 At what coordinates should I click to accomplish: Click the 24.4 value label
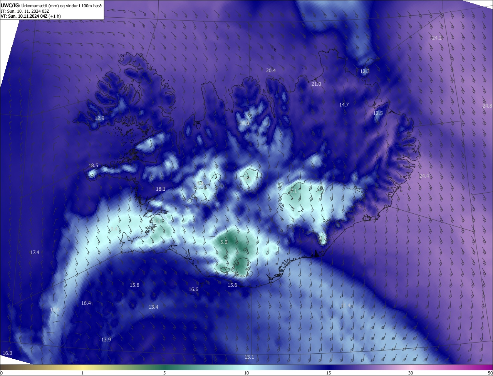pyautogui.click(x=424, y=176)
